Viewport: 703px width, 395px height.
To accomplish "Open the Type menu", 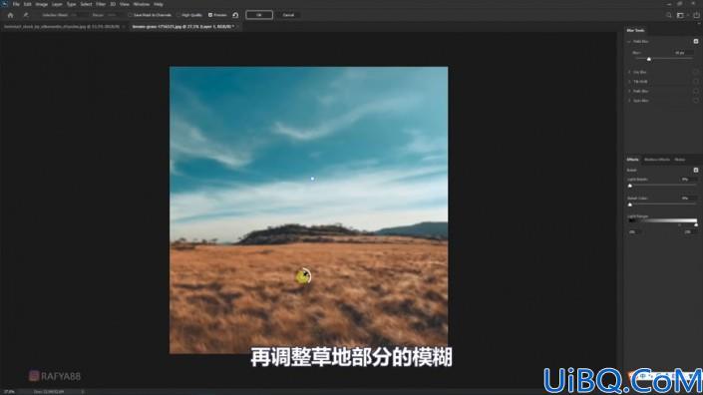I will point(71,4).
